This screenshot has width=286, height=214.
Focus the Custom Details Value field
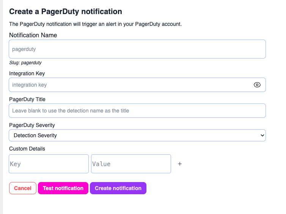point(131,164)
